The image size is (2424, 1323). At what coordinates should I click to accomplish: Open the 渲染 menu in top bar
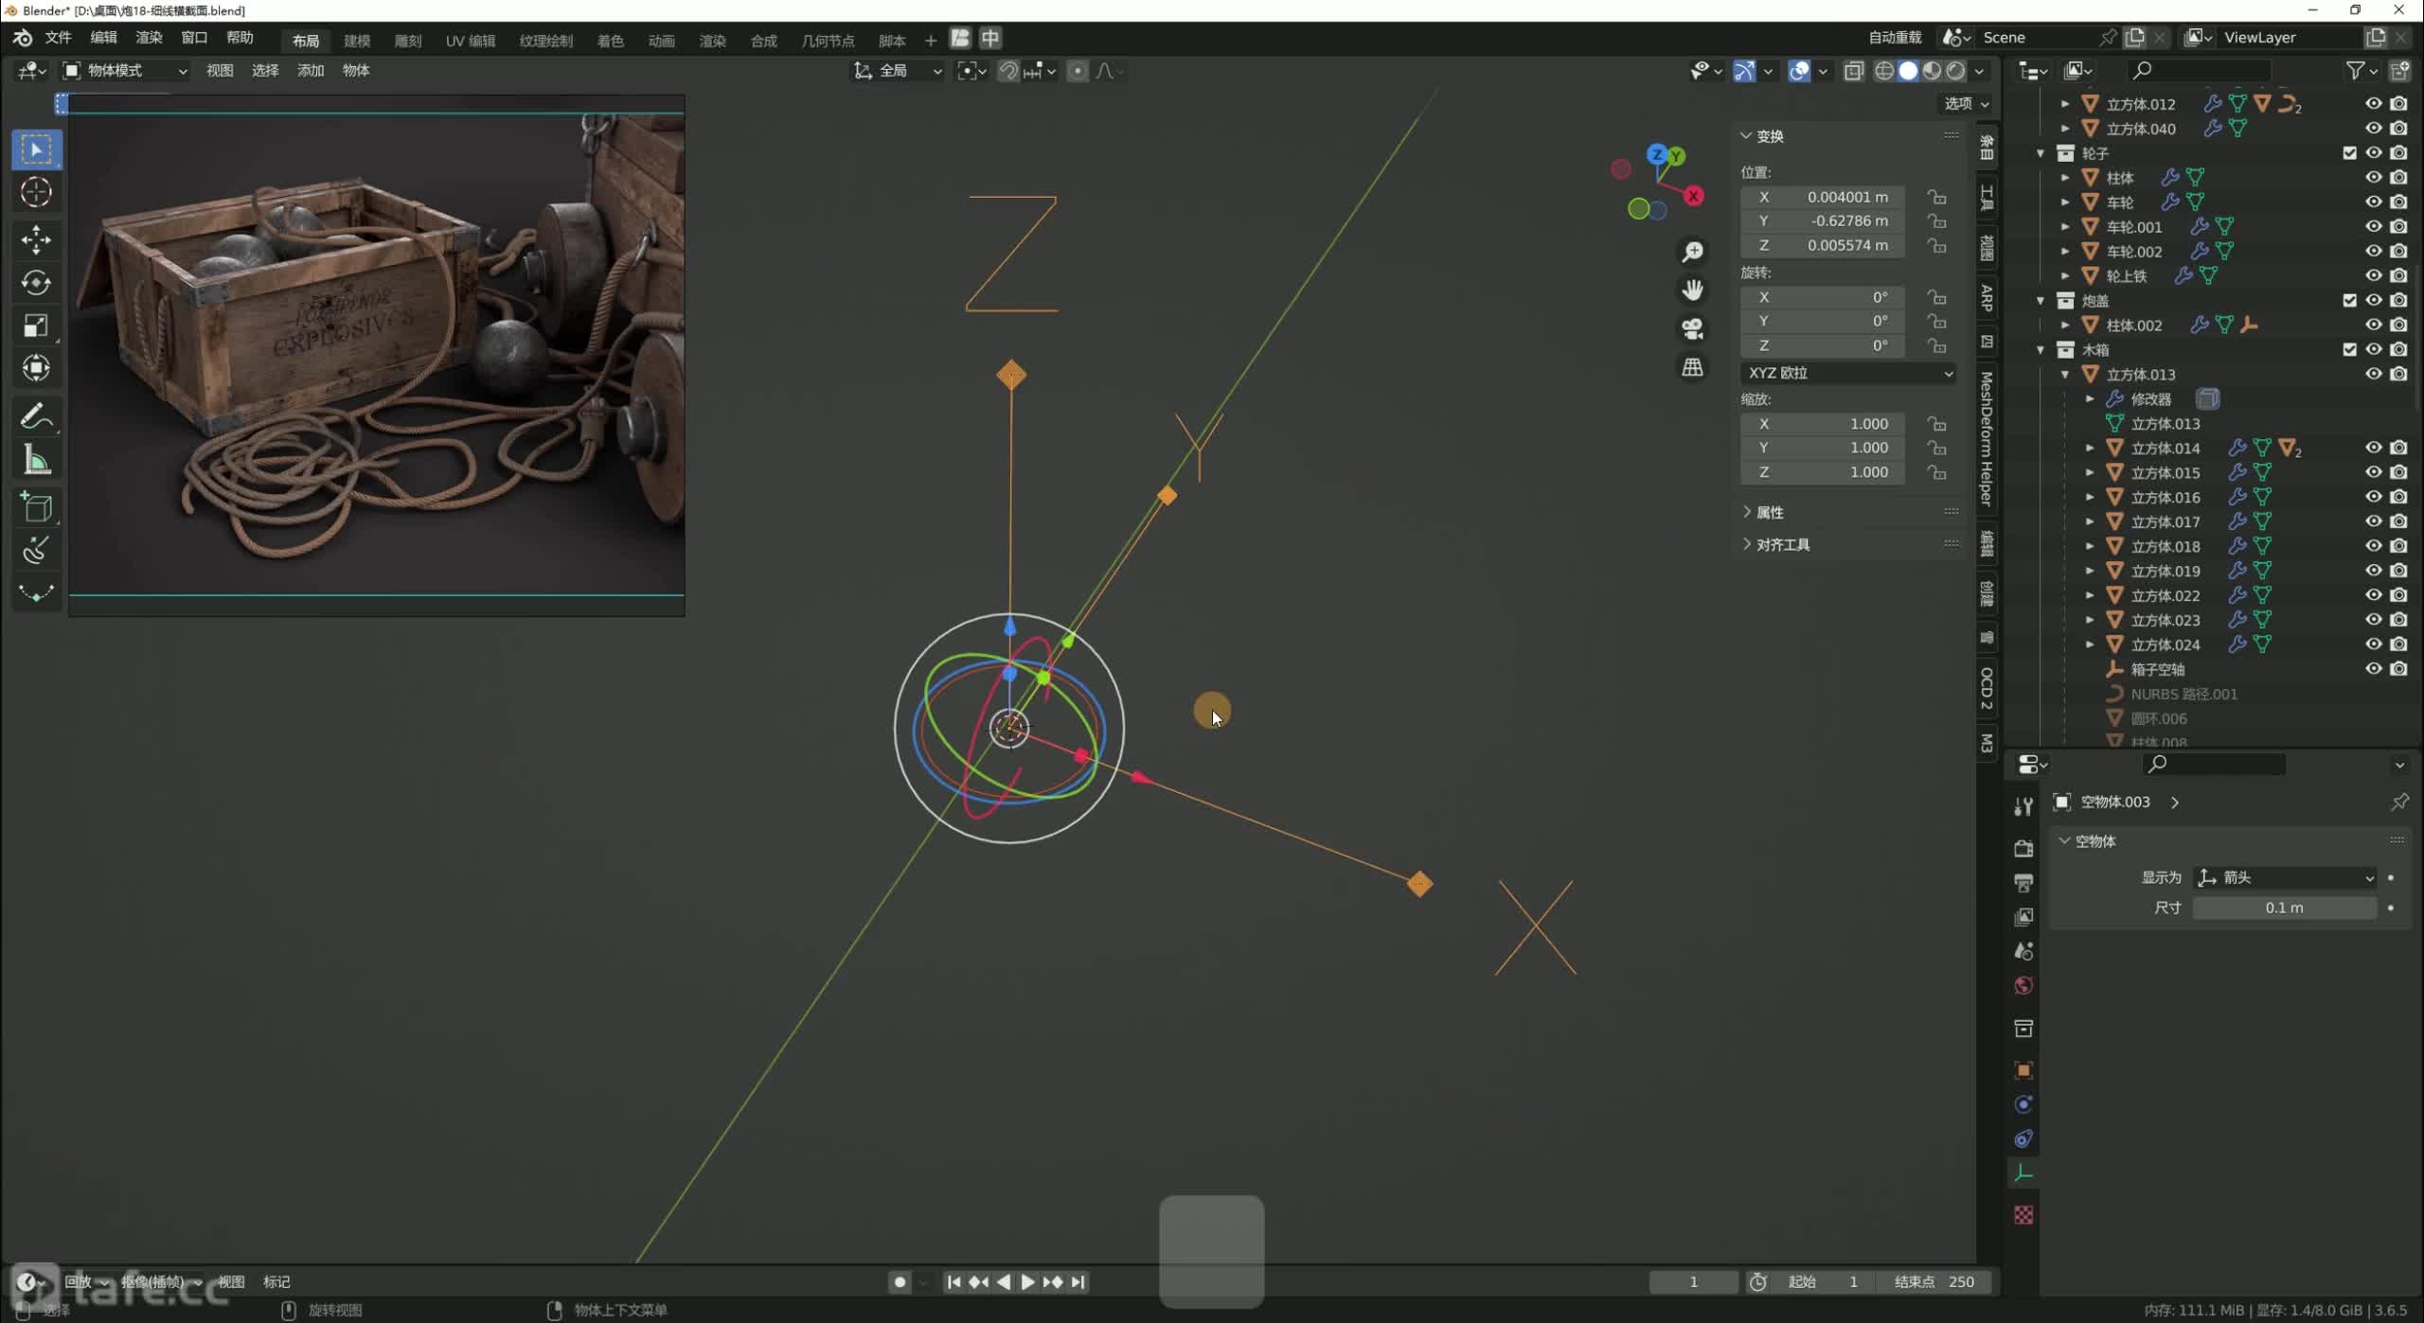coord(149,38)
